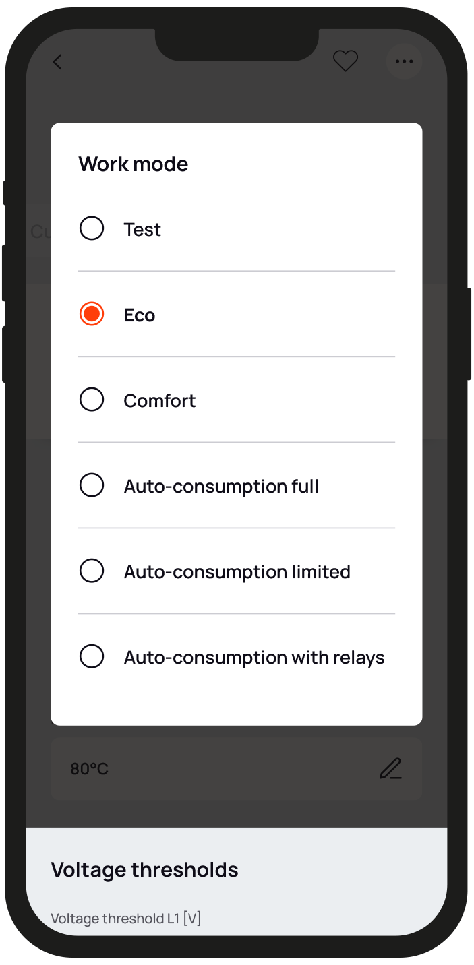The image size is (474, 965).
Task: Select Auto-consumption with relays radio button
Action: coord(92,656)
